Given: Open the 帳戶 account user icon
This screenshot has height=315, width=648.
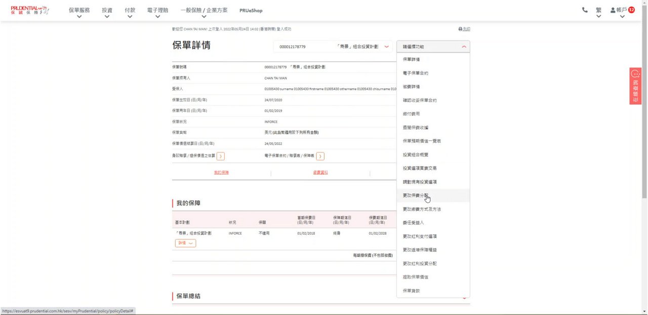Looking at the screenshot, I should pos(613,10).
